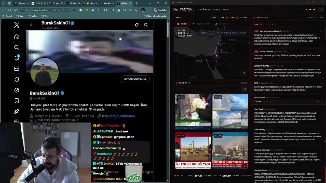Open the rocket icon in X sidebar
The image size is (326, 183).
click(17, 111)
